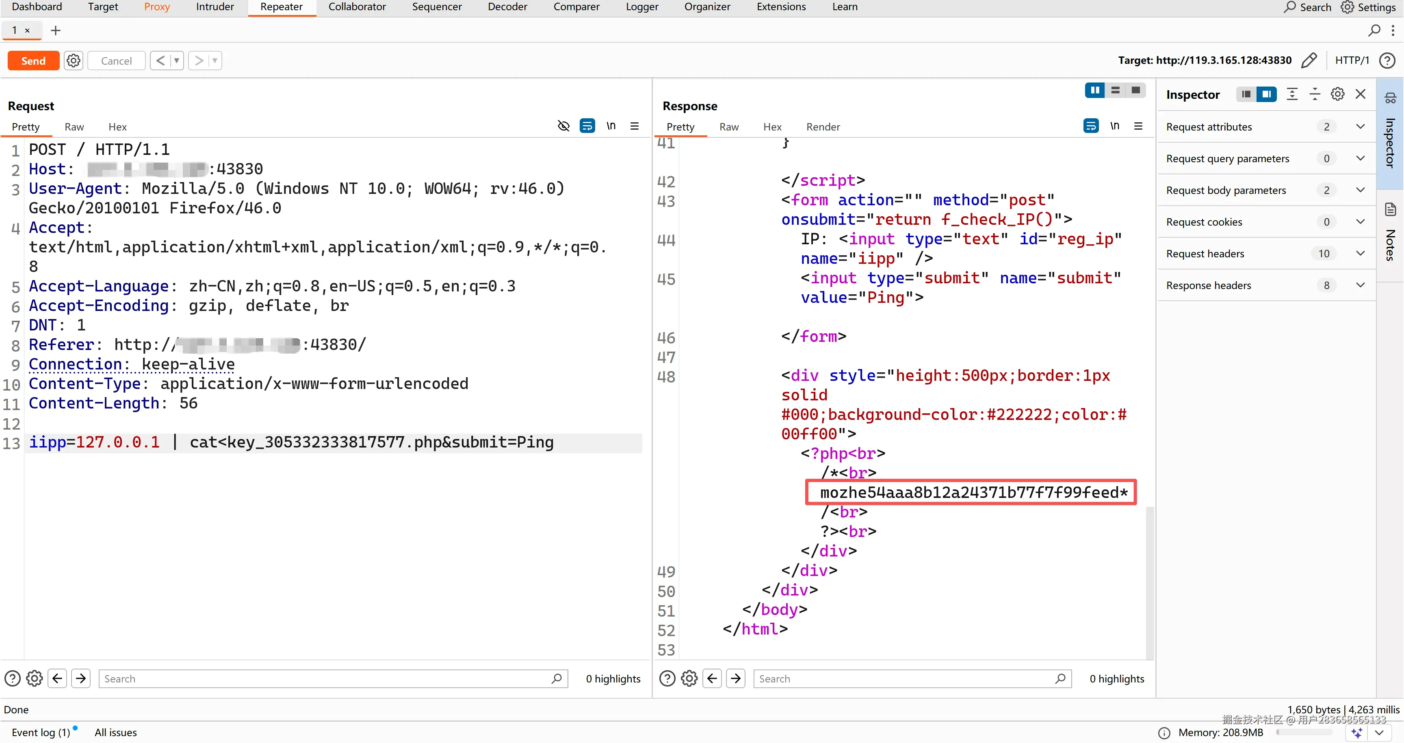The width and height of the screenshot is (1404, 743).
Task: Toggle line wrap icon in Request panel
Action: click(x=587, y=126)
